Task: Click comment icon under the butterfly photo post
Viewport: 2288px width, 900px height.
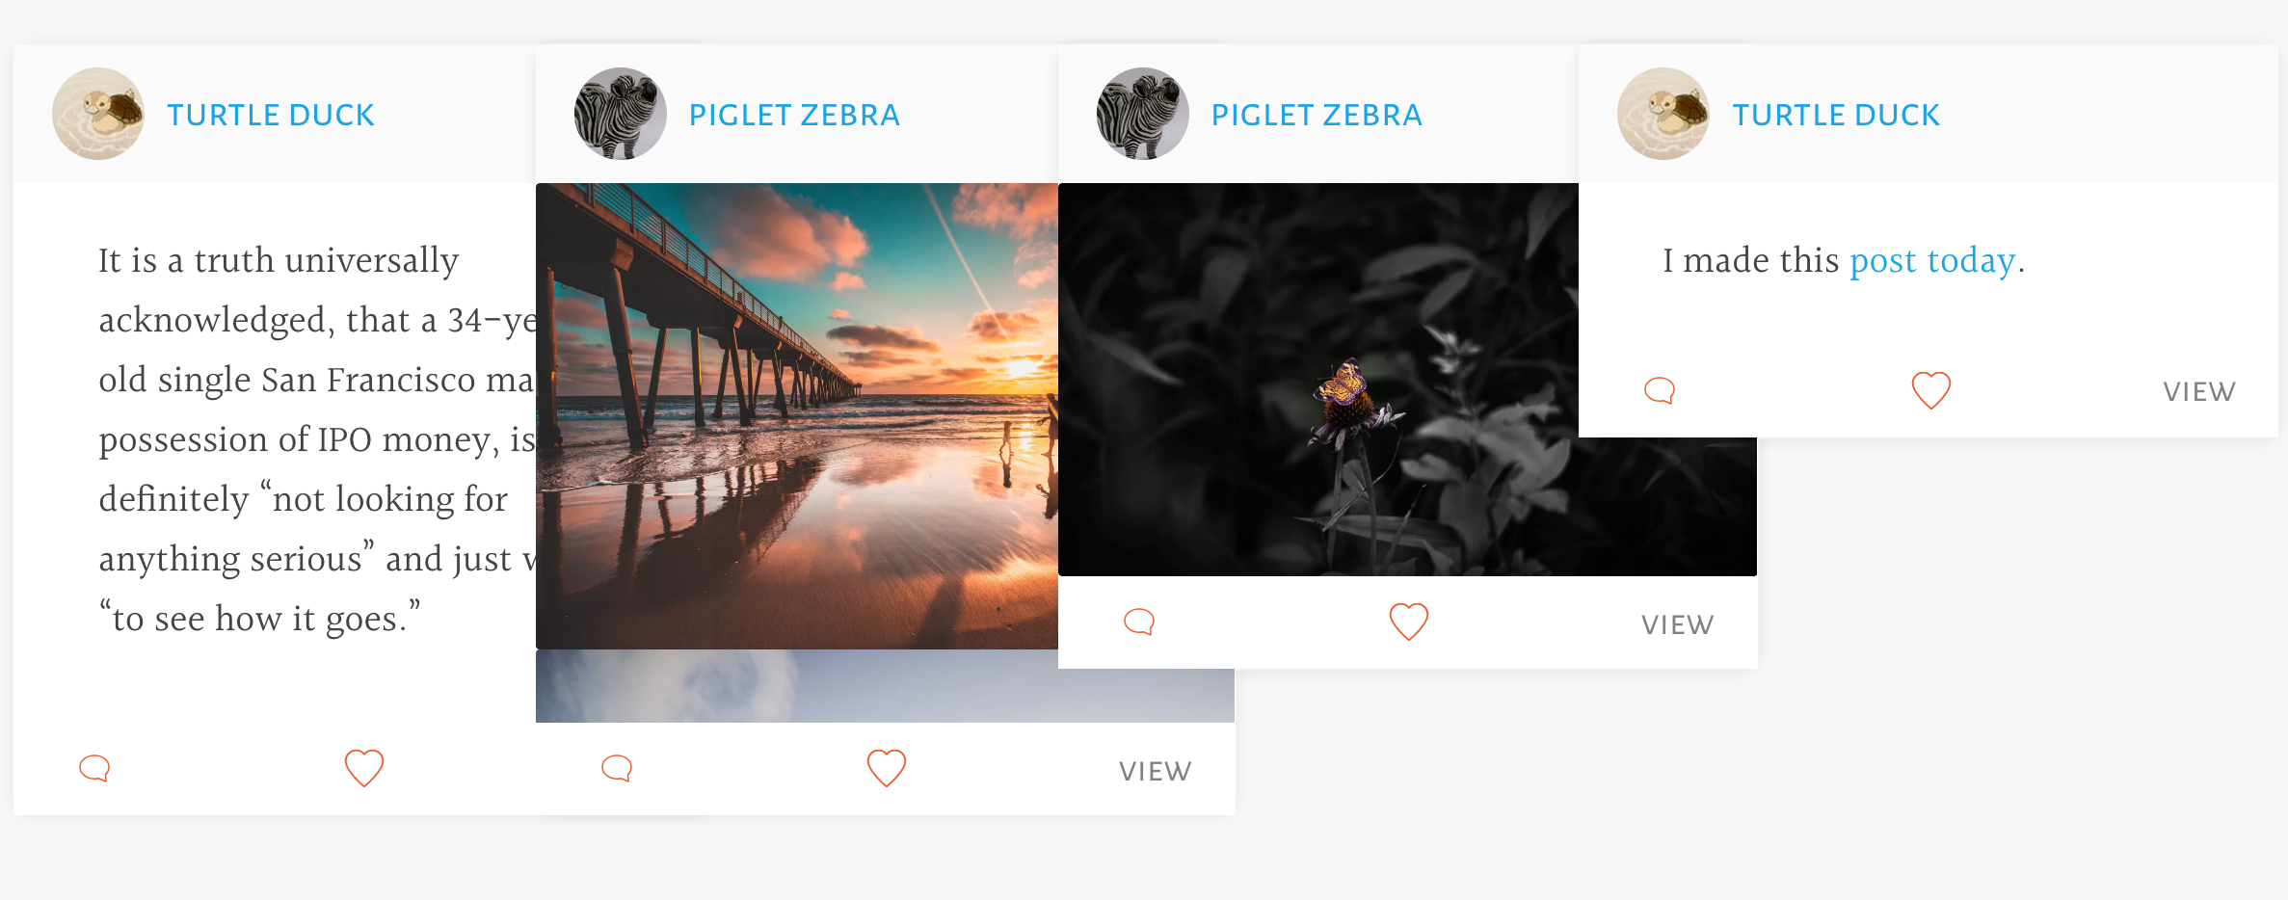Action: coord(1139,622)
